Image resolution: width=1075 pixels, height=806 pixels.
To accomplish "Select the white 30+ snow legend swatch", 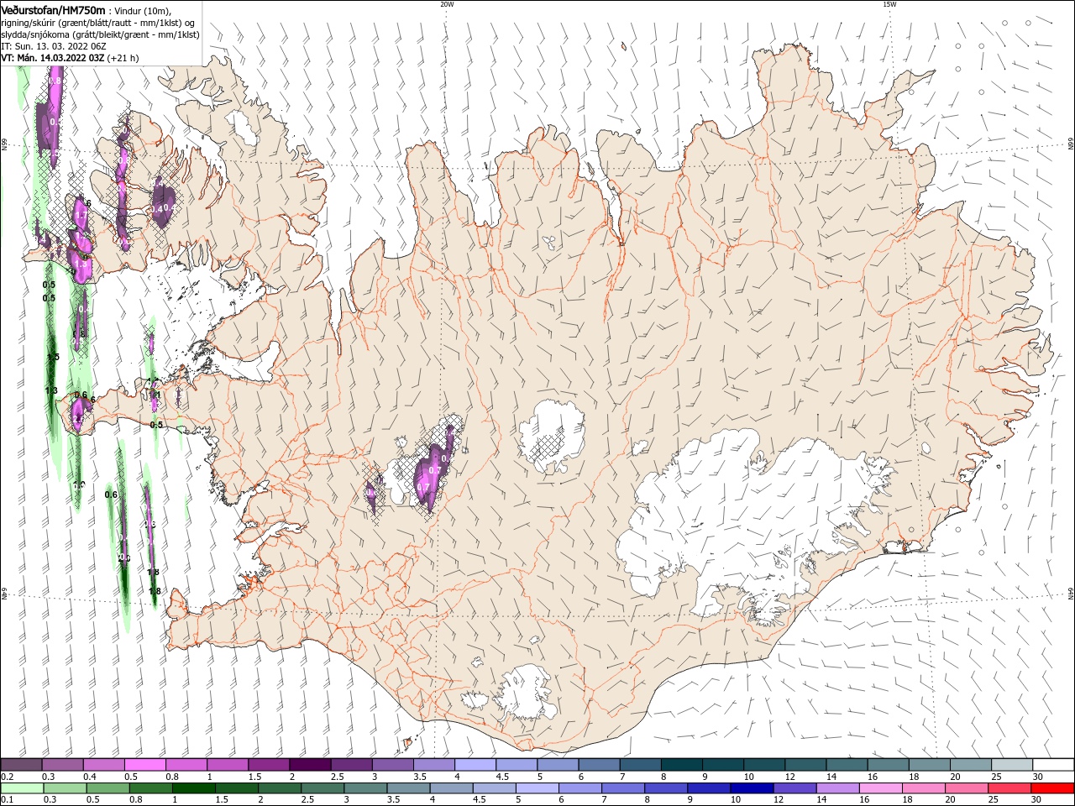I will 1053,765.
